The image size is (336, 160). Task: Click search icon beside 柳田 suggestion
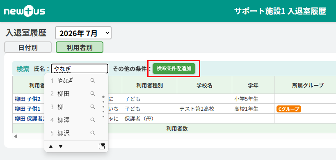93,94
